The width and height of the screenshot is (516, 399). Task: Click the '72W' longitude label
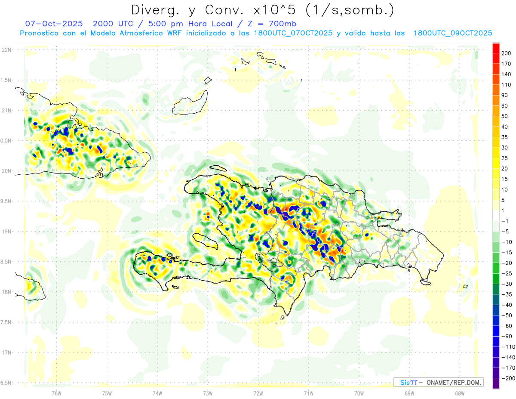pyautogui.click(x=258, y=393)
